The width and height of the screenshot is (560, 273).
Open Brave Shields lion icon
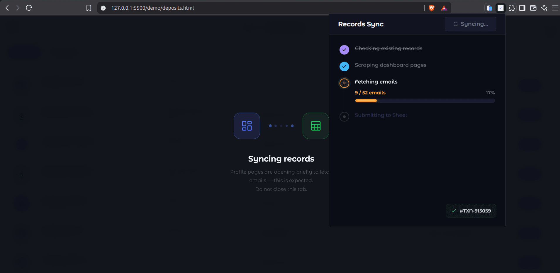click(x=432, y=8)
